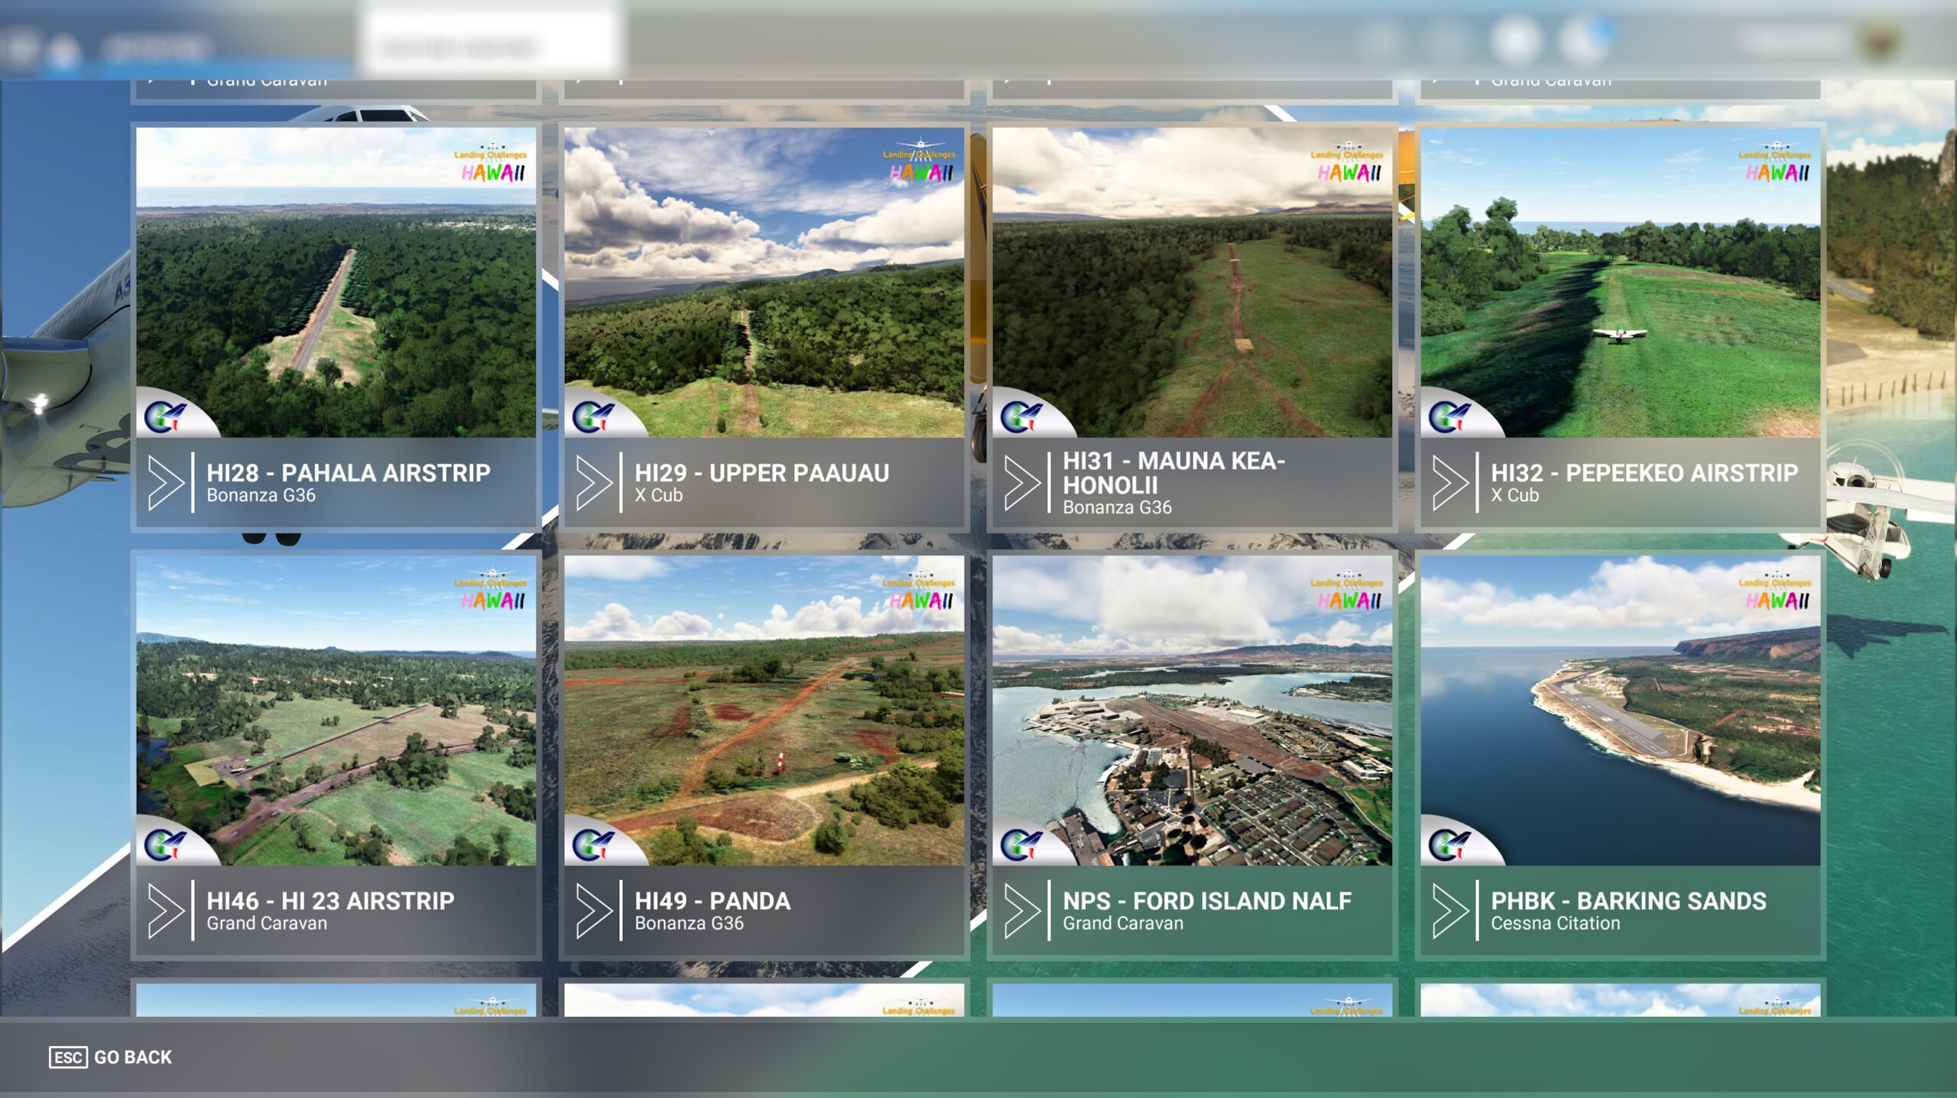1957x1098 pixels.
Task: Open the HI29 Upper Paauau preview image
Action: click(764, 282)
